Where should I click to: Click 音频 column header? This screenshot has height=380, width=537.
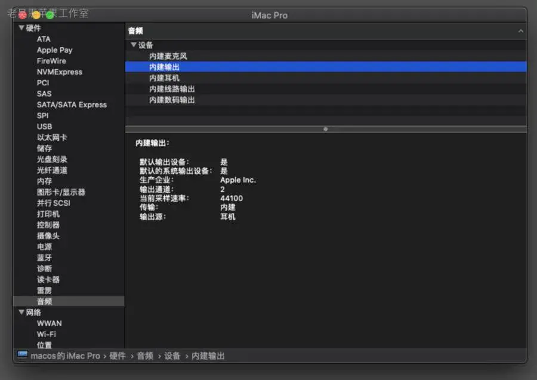click(135, 31)
